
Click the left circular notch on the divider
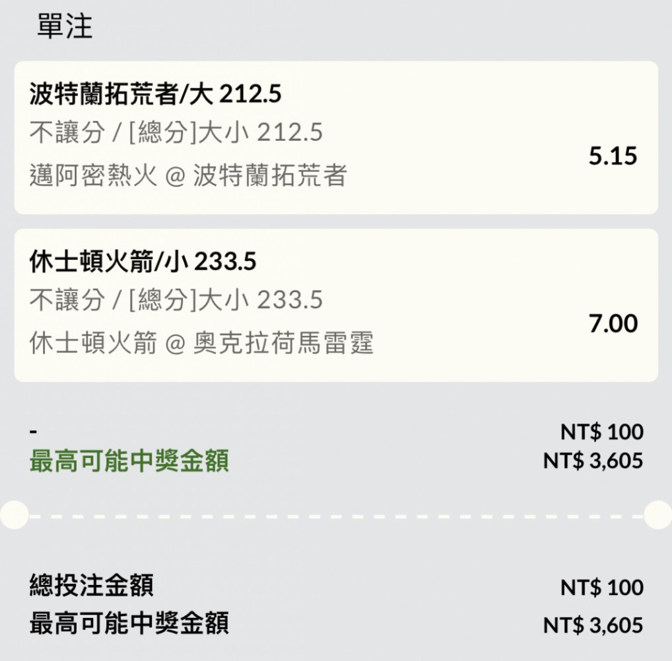click(x=13, y=515)
